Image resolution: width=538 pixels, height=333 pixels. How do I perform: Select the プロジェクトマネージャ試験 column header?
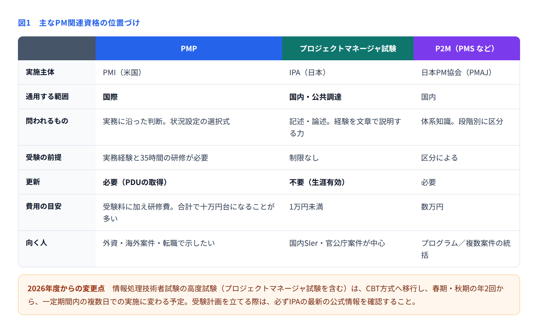point(348,48)
